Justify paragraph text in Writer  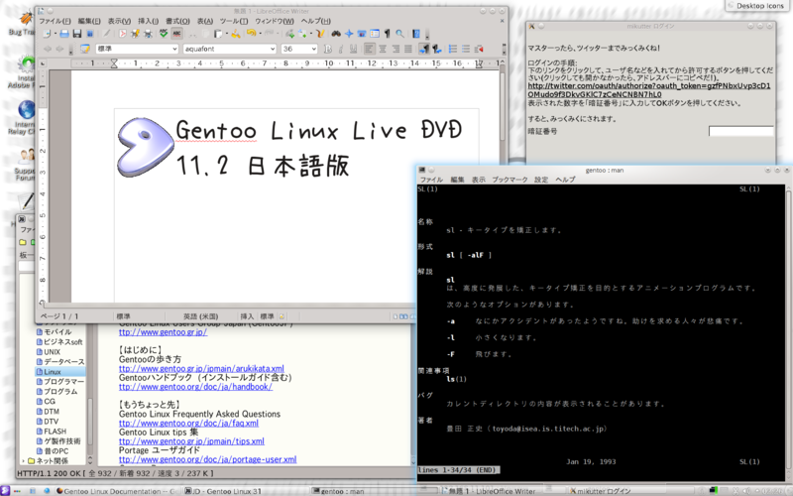tap(408, 49)
